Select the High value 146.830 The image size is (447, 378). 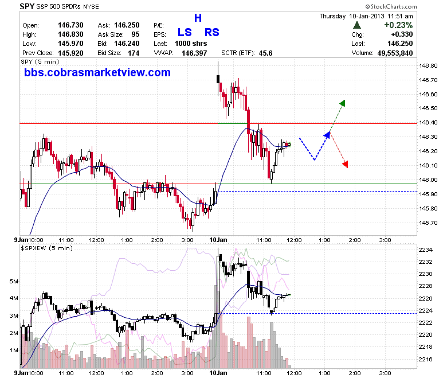click(70, 34)
